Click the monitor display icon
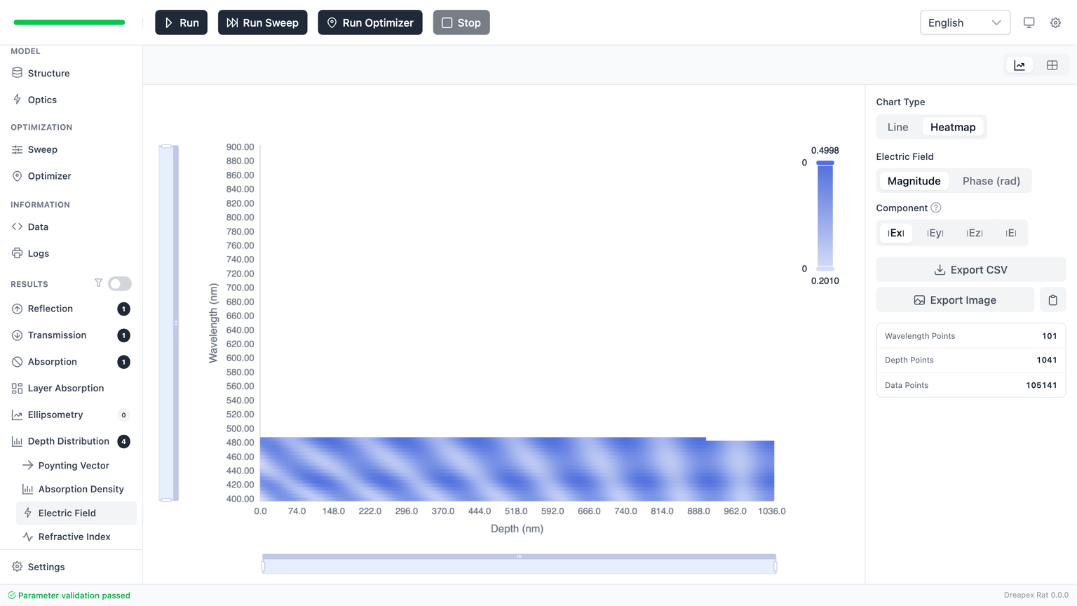Viewport: 1077px width, 606px height. click(1029, 22)
